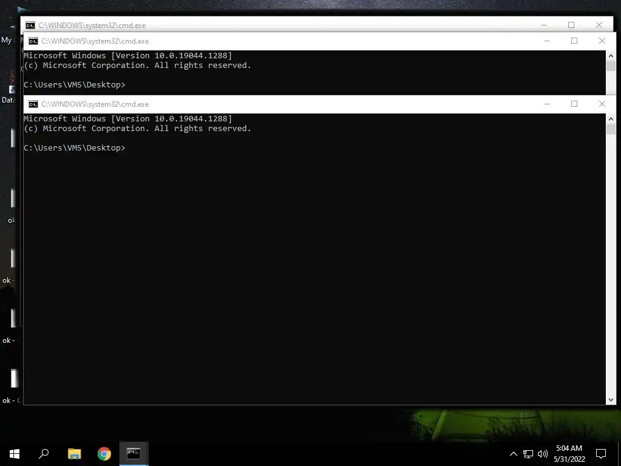Click front window scrollbar thumb
This screenshot has width=621, height=466.
[611, 129]
